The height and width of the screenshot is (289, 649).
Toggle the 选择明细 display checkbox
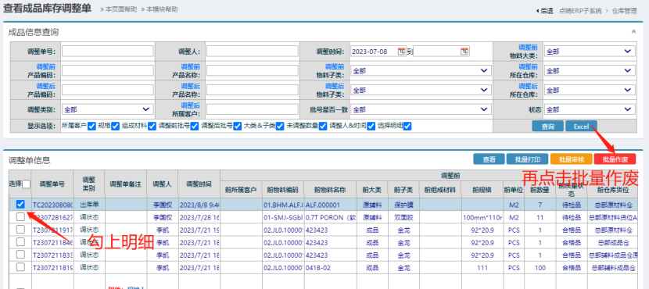pyautogui.click(x=407, y=126)
